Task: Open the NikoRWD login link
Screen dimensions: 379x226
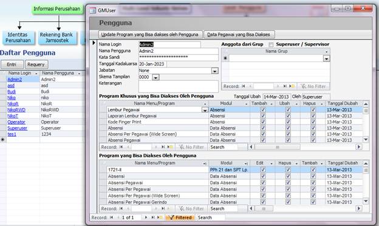Action: (x=16, y=110)
